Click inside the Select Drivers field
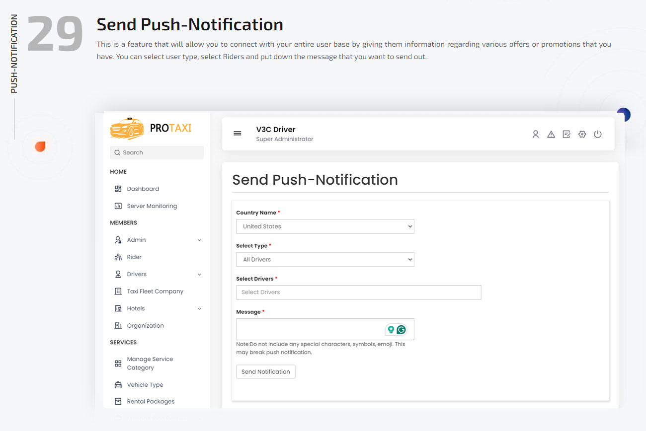Viewport: 646px width, 431px height. (358, 292)
